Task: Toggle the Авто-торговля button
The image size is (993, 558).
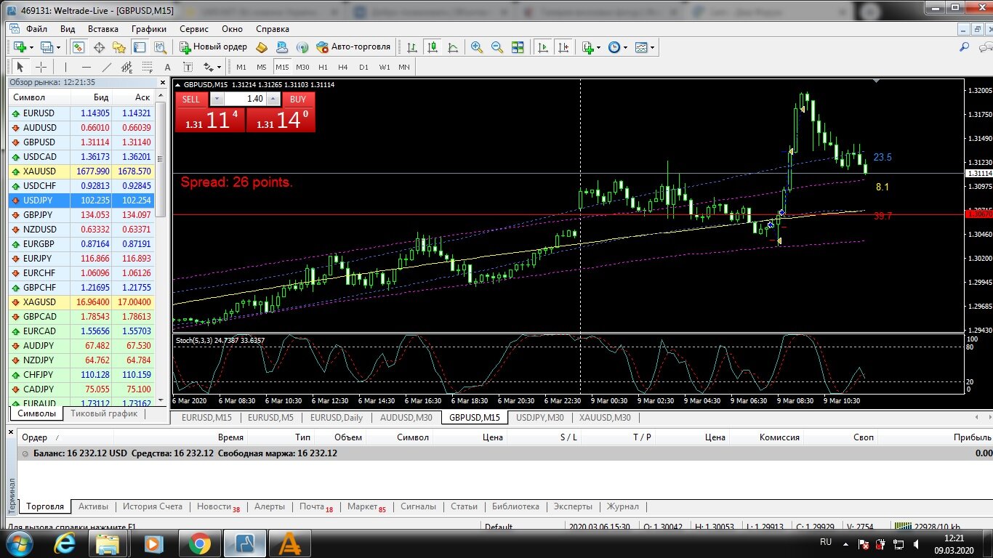Action: [x=354, y=47]
